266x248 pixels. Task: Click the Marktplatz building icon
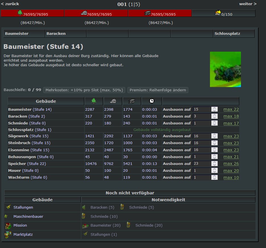point(8,235)
